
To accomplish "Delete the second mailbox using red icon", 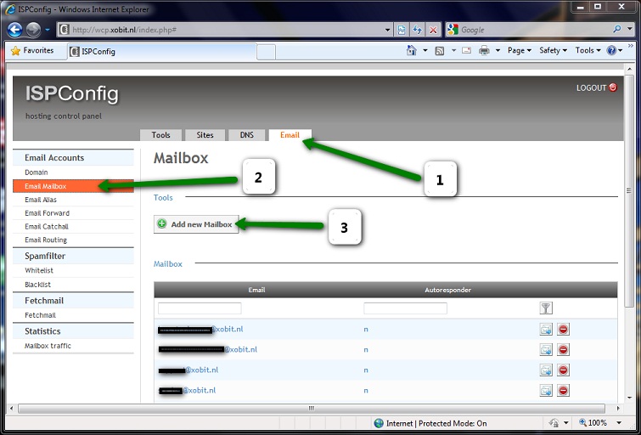I will coord(563,349).
